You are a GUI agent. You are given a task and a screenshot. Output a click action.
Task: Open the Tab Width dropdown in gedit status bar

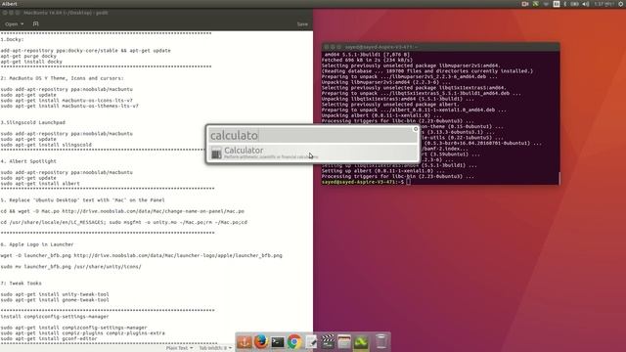[215, 348]
